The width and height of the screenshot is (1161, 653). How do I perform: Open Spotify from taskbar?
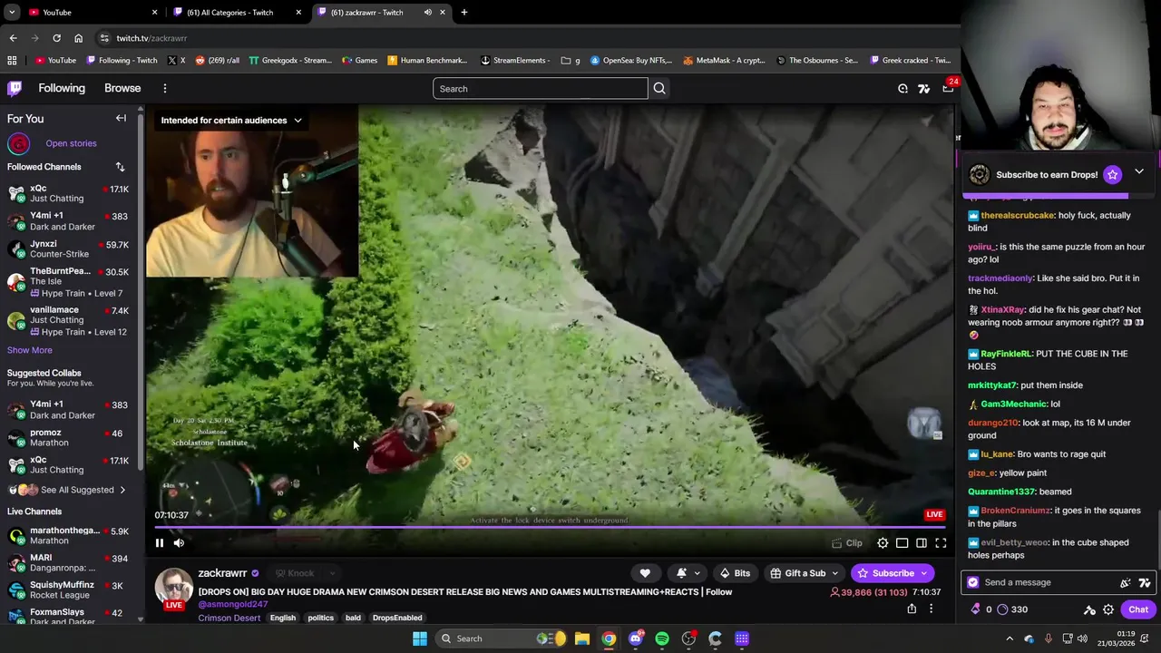(662, 638)
